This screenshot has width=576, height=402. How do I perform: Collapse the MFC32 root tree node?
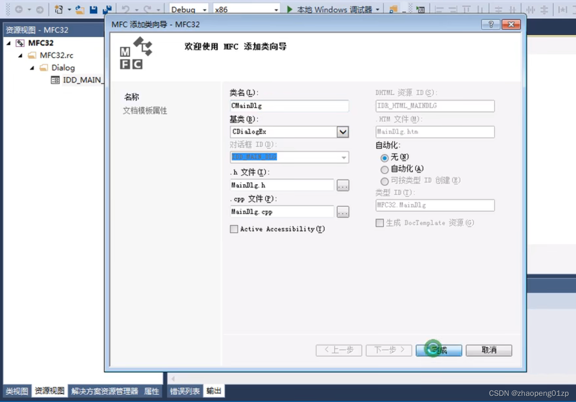pyautogui.click(x=9, y=43)
